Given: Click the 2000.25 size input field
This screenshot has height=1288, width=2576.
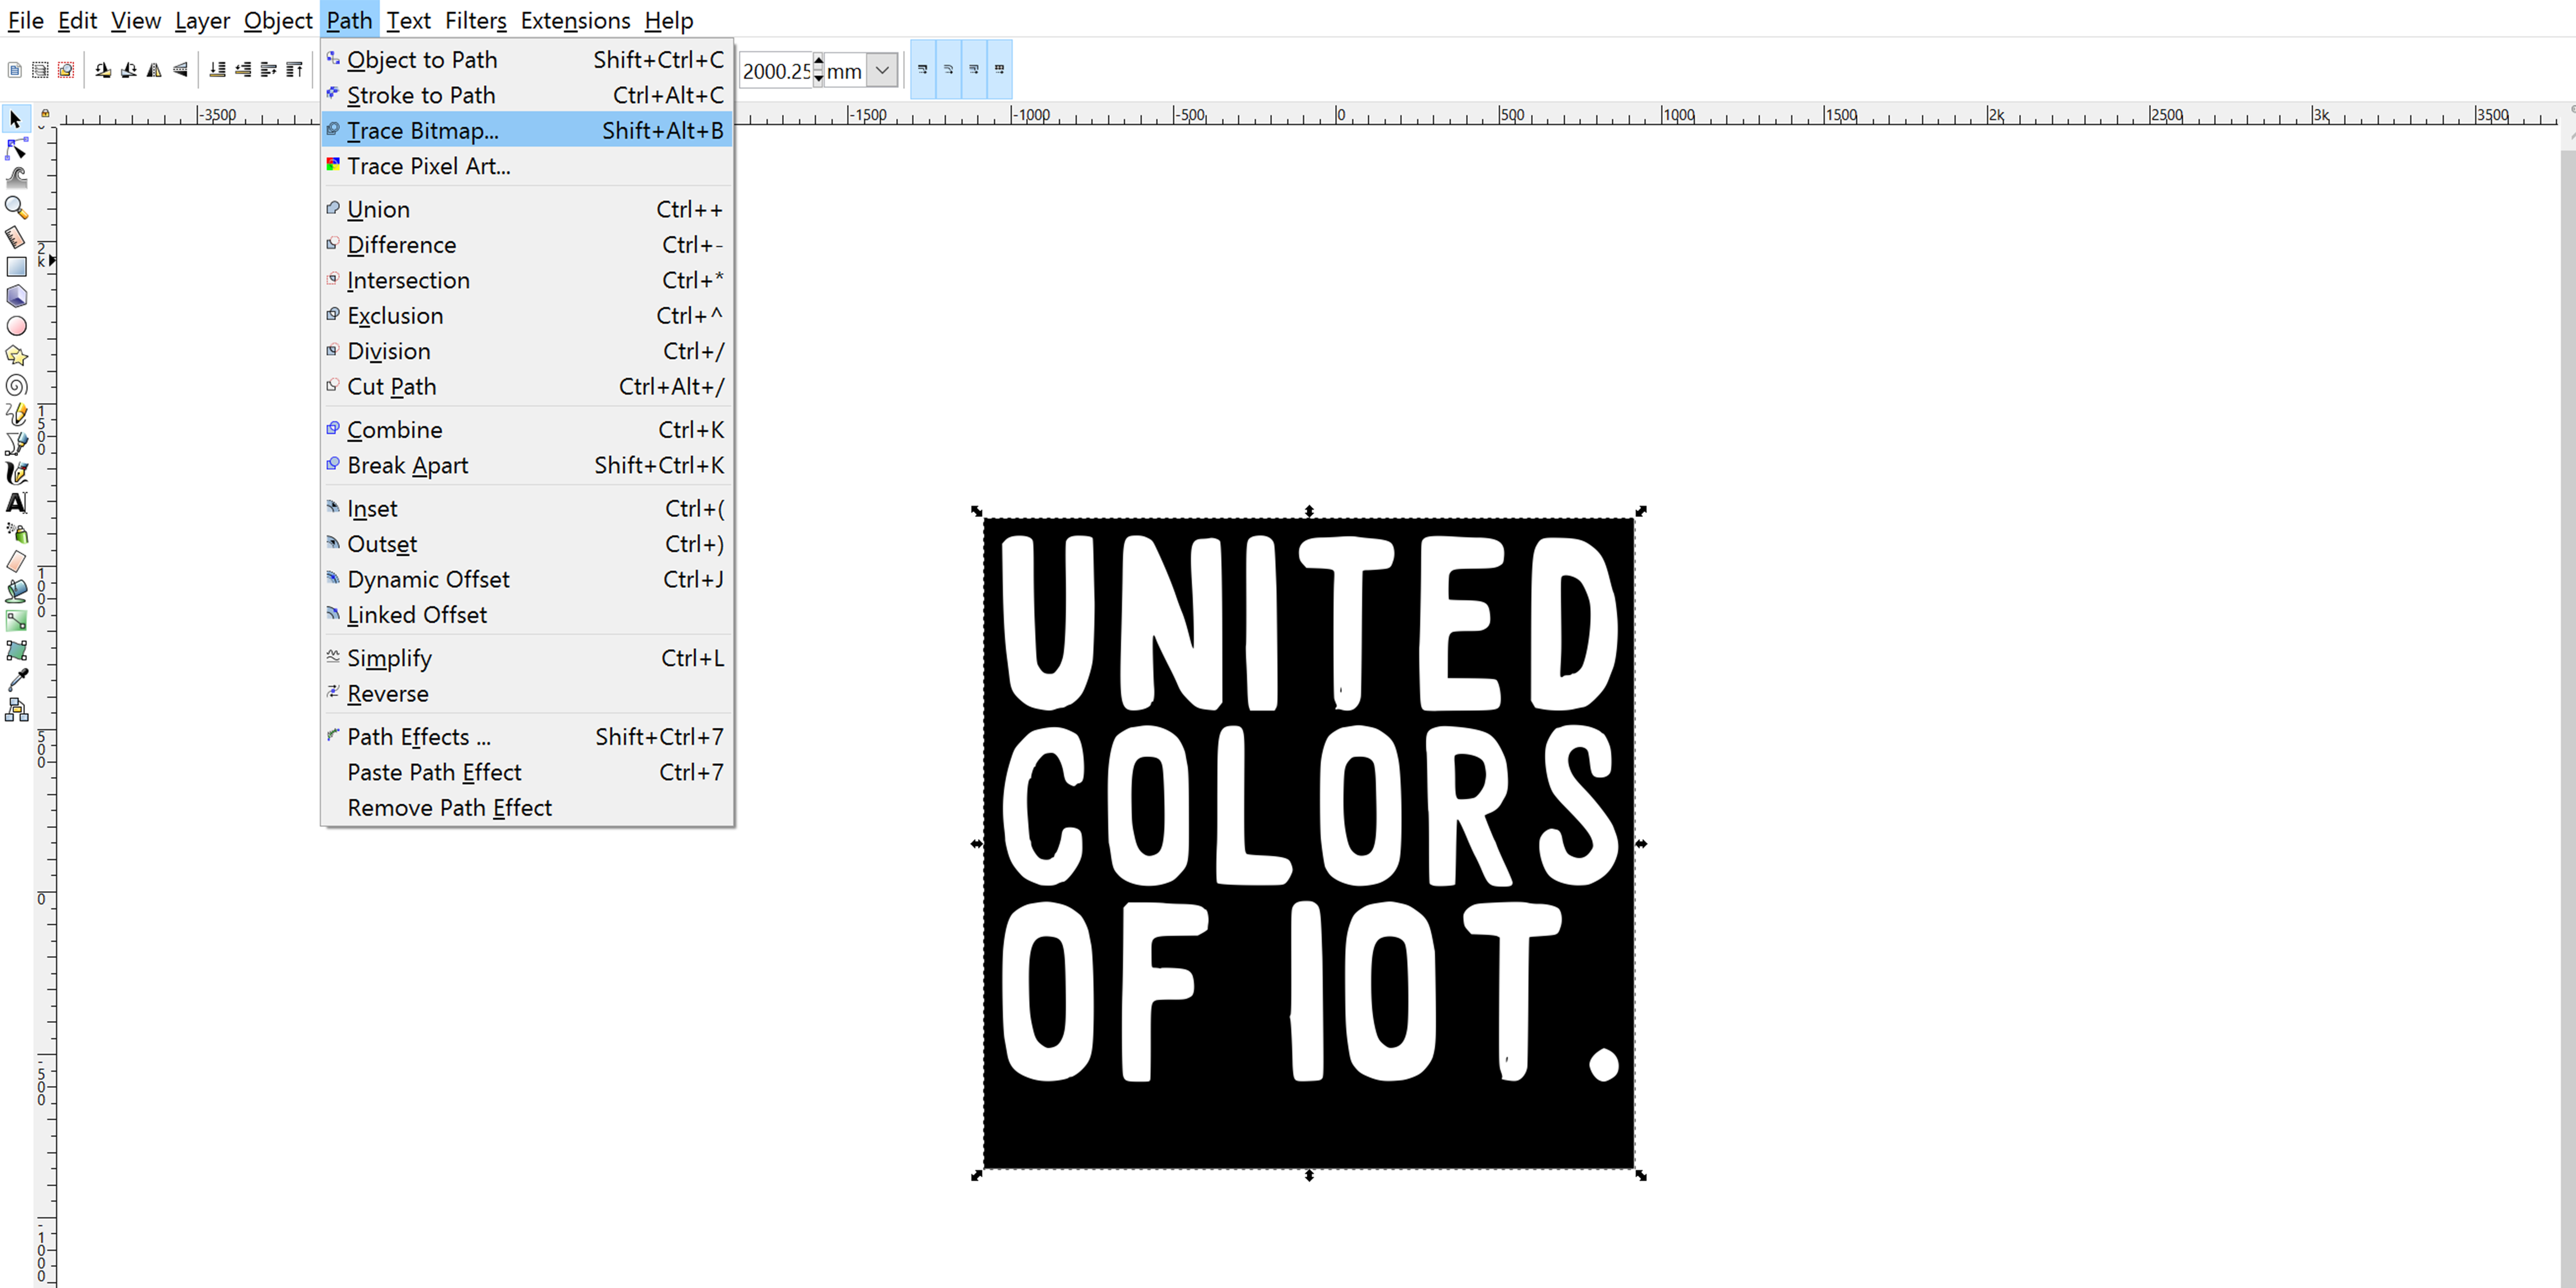Looking at the screenshot, I should [x=776, y=71].
